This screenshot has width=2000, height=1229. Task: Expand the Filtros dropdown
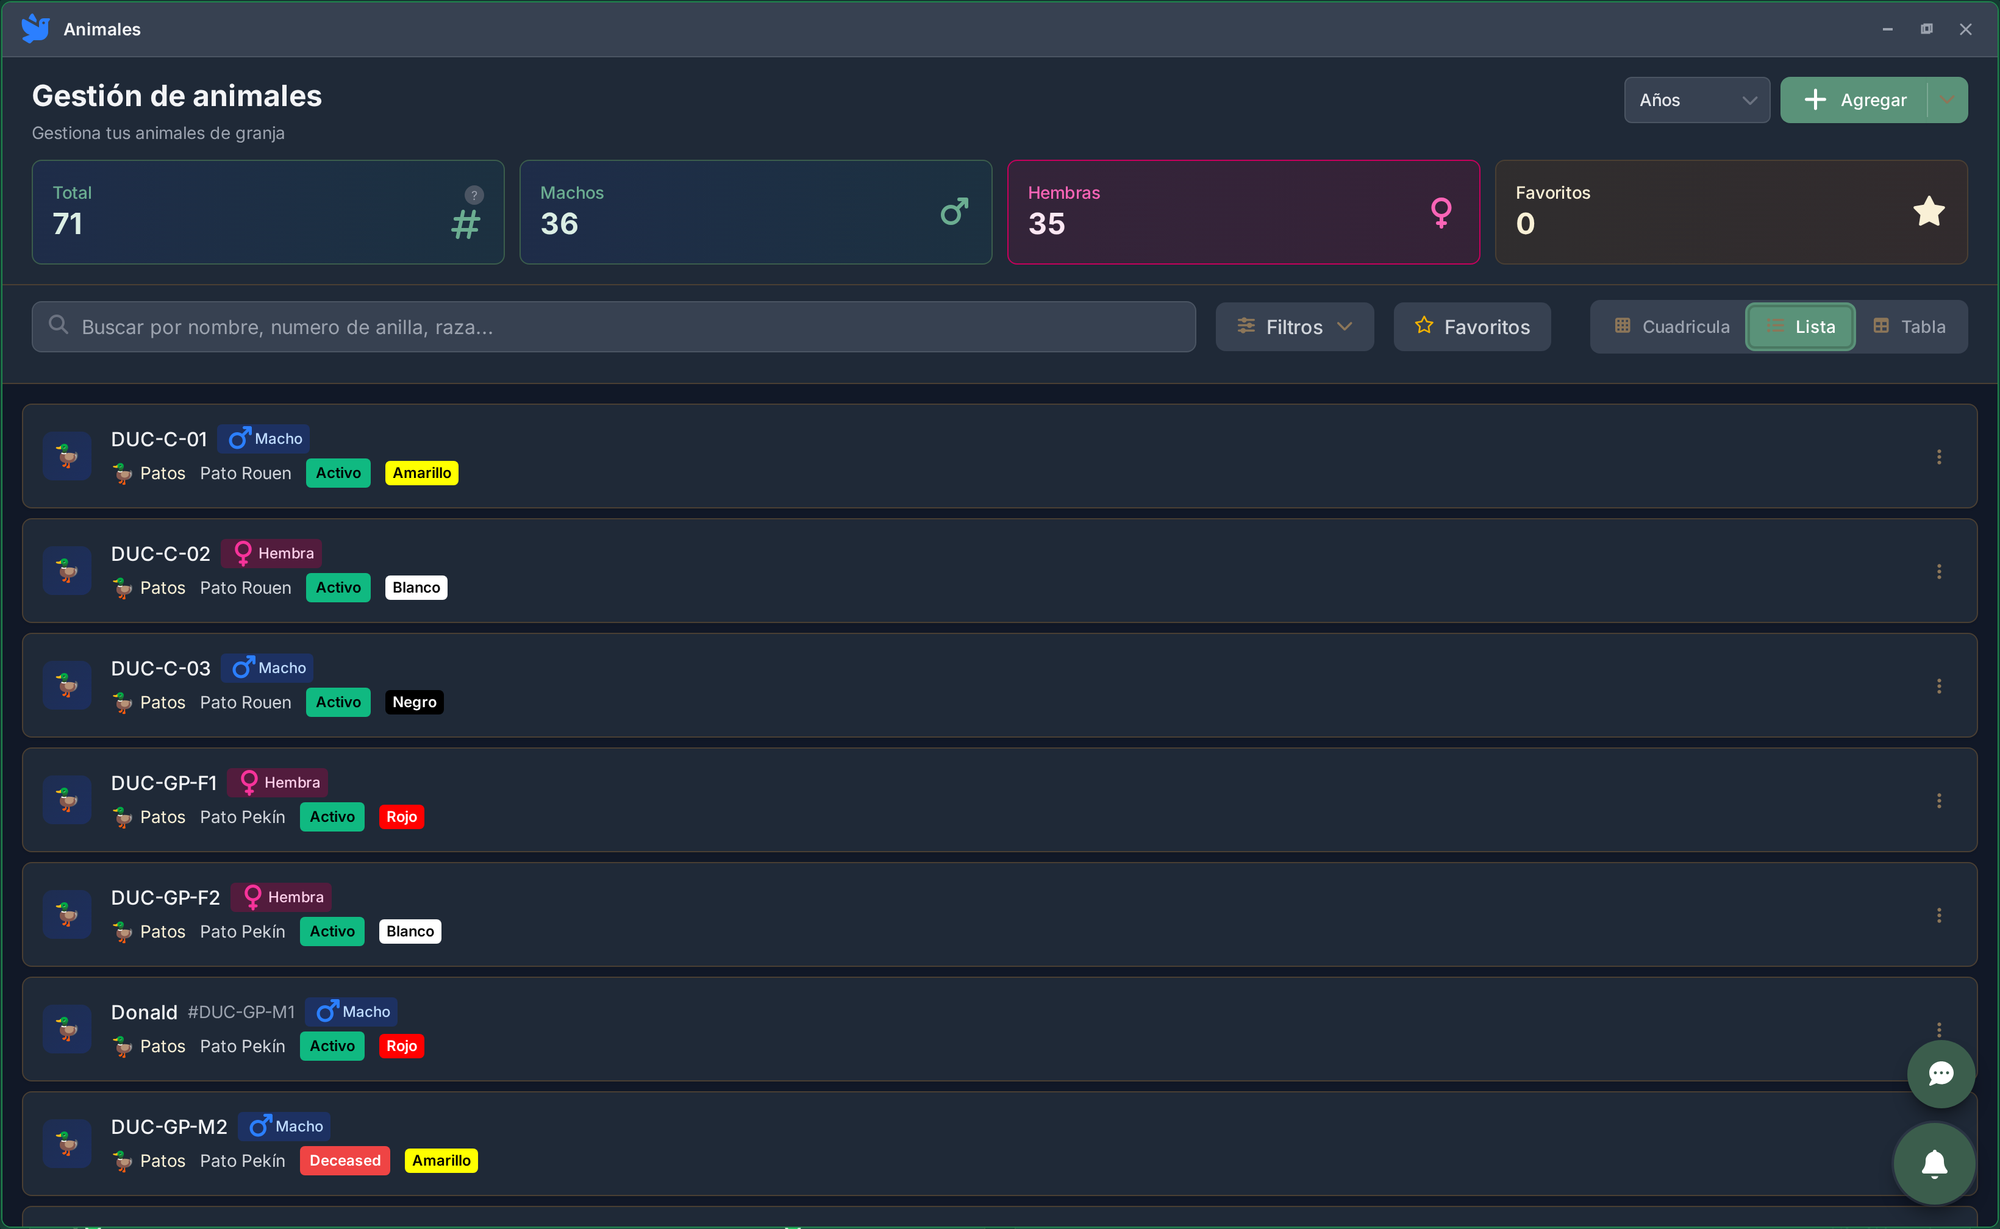1295,327
